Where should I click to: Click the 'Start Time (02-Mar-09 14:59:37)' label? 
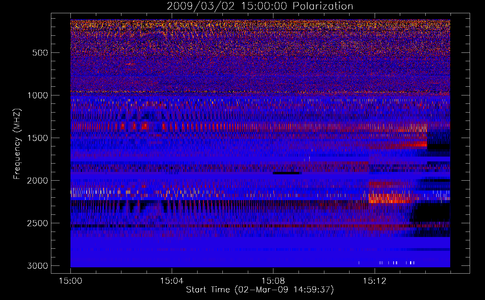coord(260,290)
